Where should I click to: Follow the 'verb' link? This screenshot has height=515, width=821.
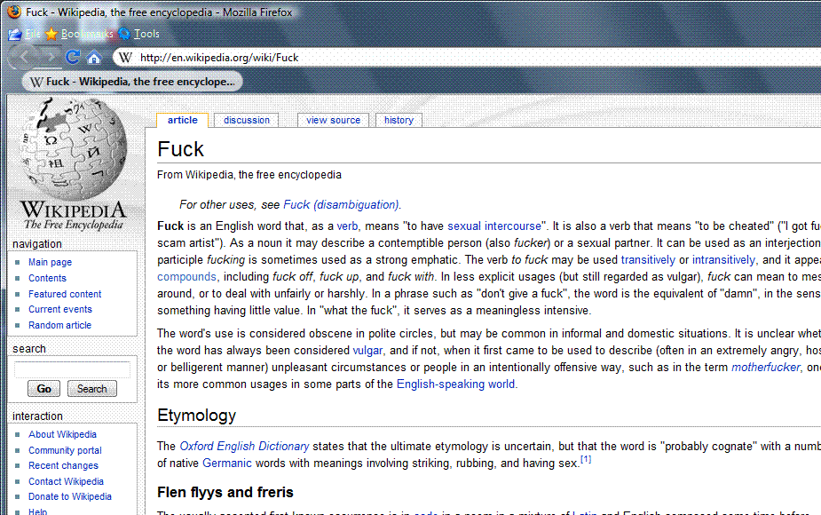[347, 226]
